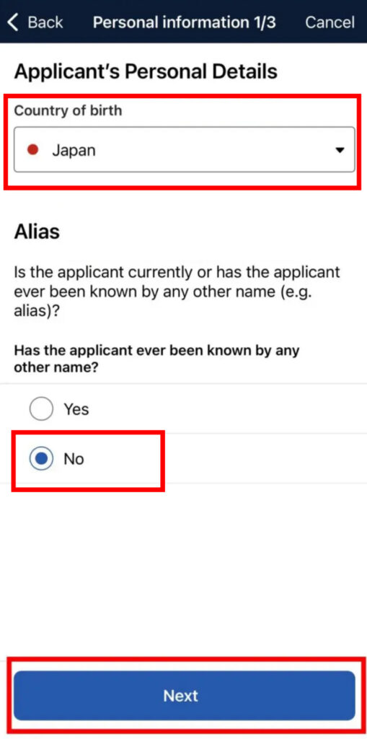367x739 pixels.
Task: Continue with the blue Next button
Action: click(184, 696)
